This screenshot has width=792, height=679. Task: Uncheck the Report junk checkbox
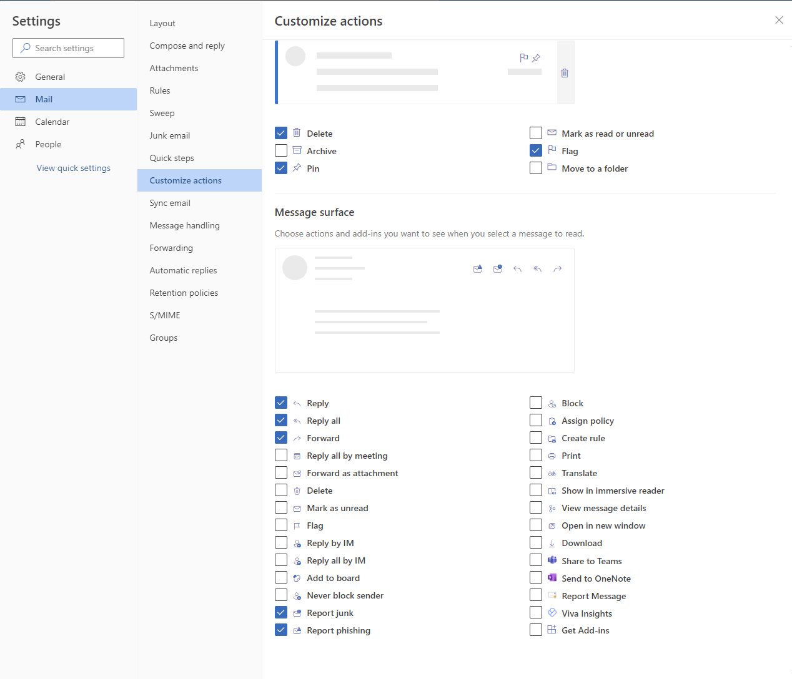coord(281,612)
